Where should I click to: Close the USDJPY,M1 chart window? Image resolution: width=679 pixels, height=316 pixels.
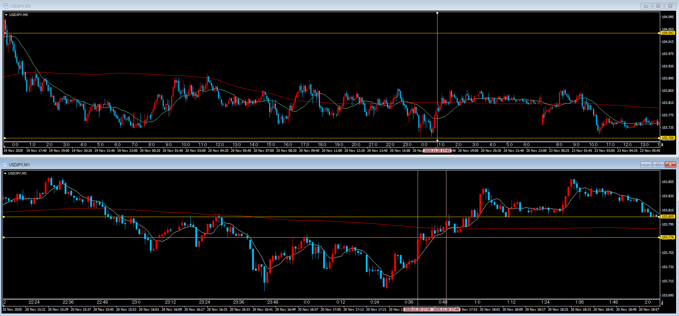(x=670, y=165)
